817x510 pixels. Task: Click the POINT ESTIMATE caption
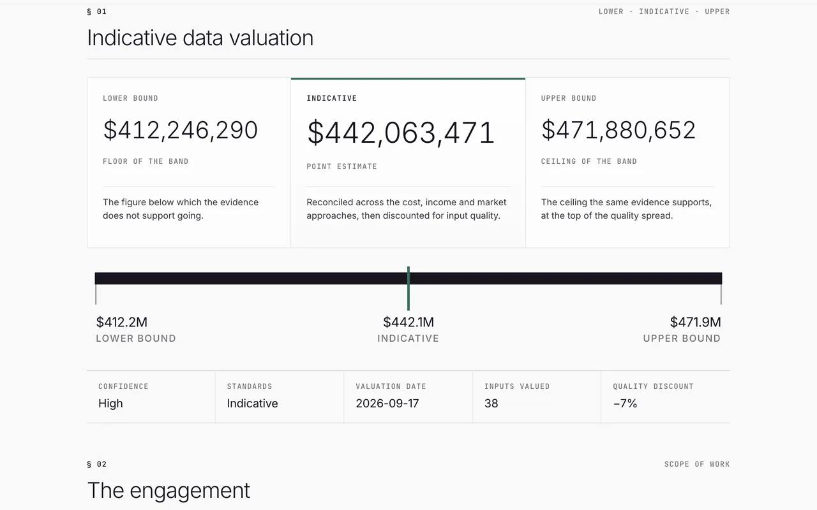341,166
